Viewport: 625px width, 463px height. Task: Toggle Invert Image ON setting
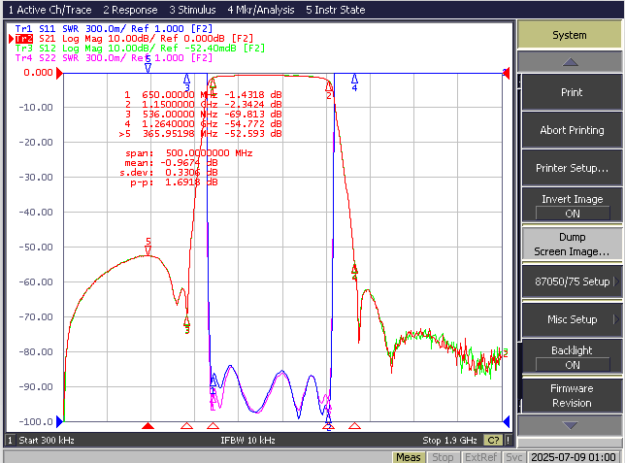[x=572, y=206]
